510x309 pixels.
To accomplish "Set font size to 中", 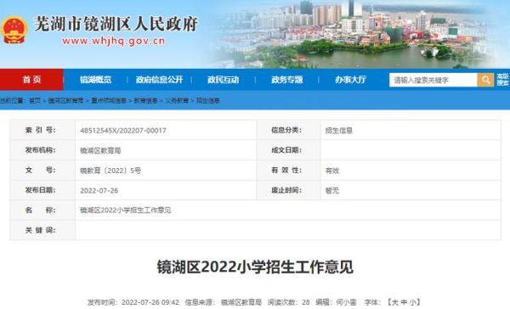I will pyautogui.click(x=404, y=302).
